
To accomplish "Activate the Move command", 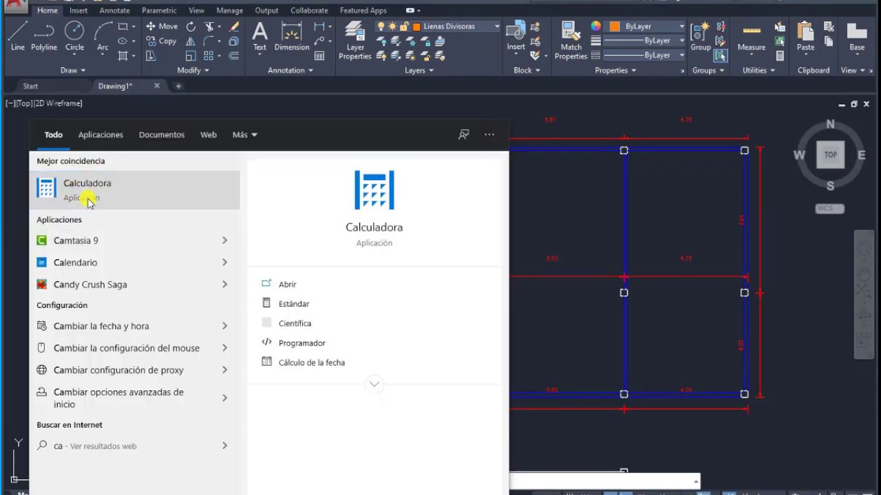I will coord(162,26).
